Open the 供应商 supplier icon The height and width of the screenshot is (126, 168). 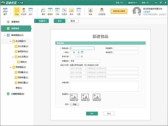24,11
